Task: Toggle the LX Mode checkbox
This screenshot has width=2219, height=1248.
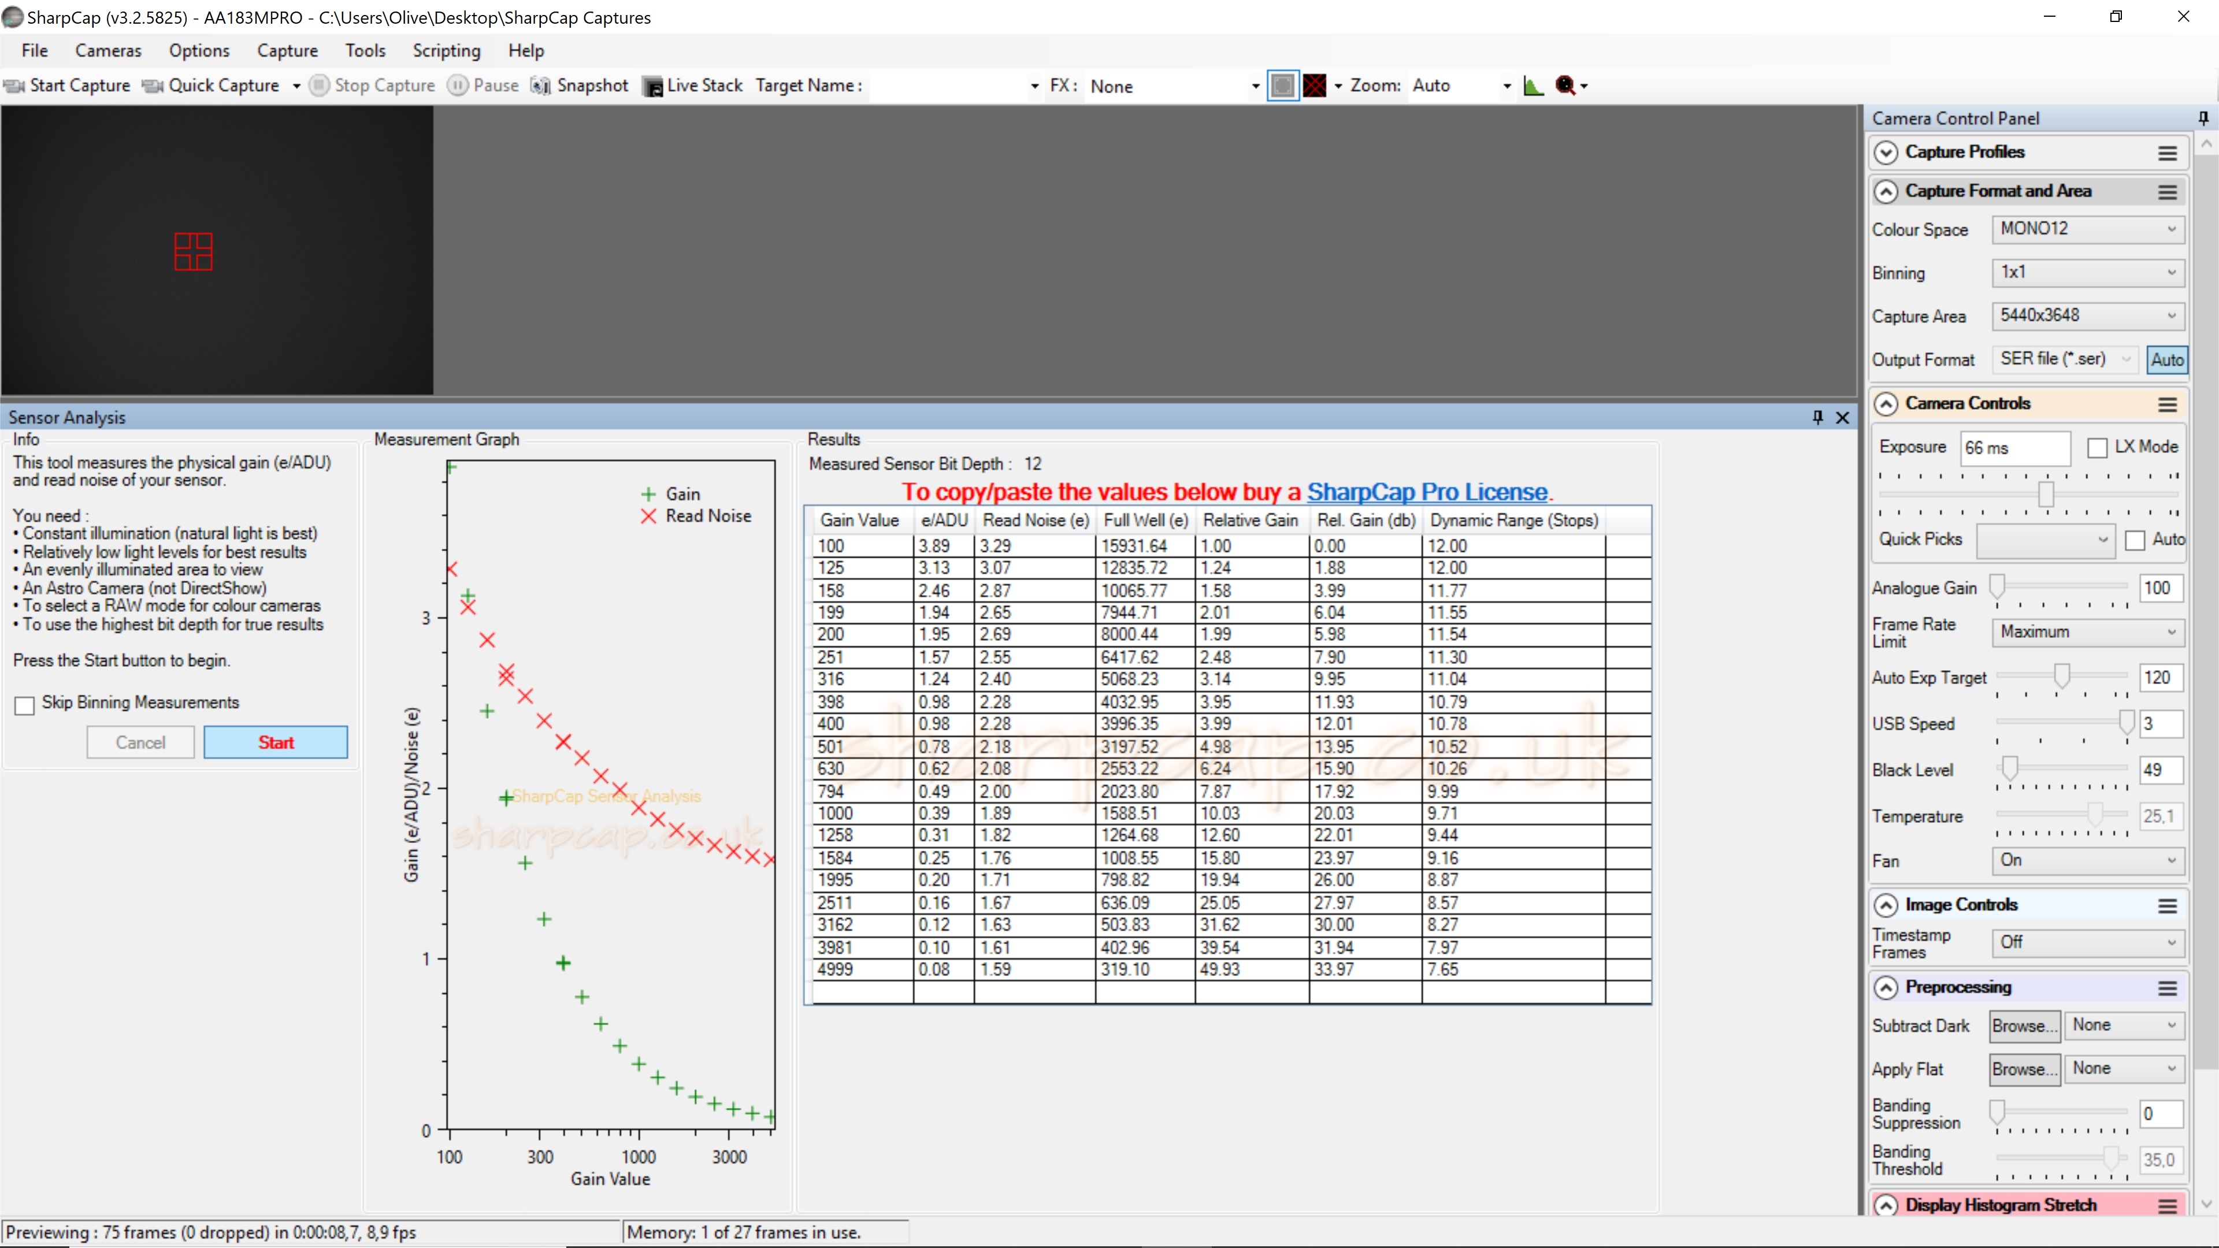Action: tap(2098, 448)
